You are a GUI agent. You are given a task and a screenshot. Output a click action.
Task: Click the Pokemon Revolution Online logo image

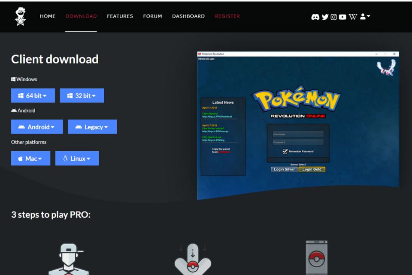coord(297,102)
